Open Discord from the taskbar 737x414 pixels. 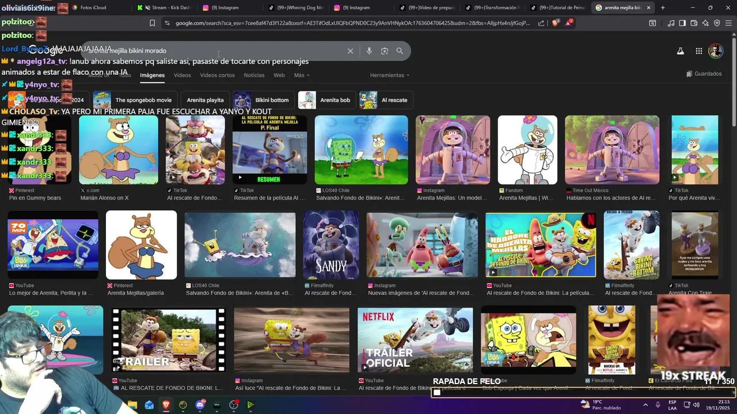[200, 405]
